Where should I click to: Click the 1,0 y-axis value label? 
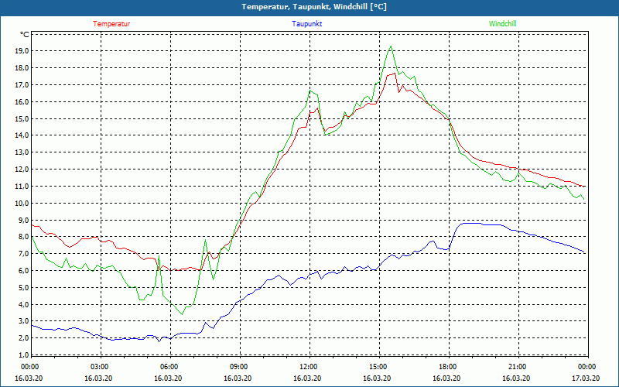click(x=22, y=355)
